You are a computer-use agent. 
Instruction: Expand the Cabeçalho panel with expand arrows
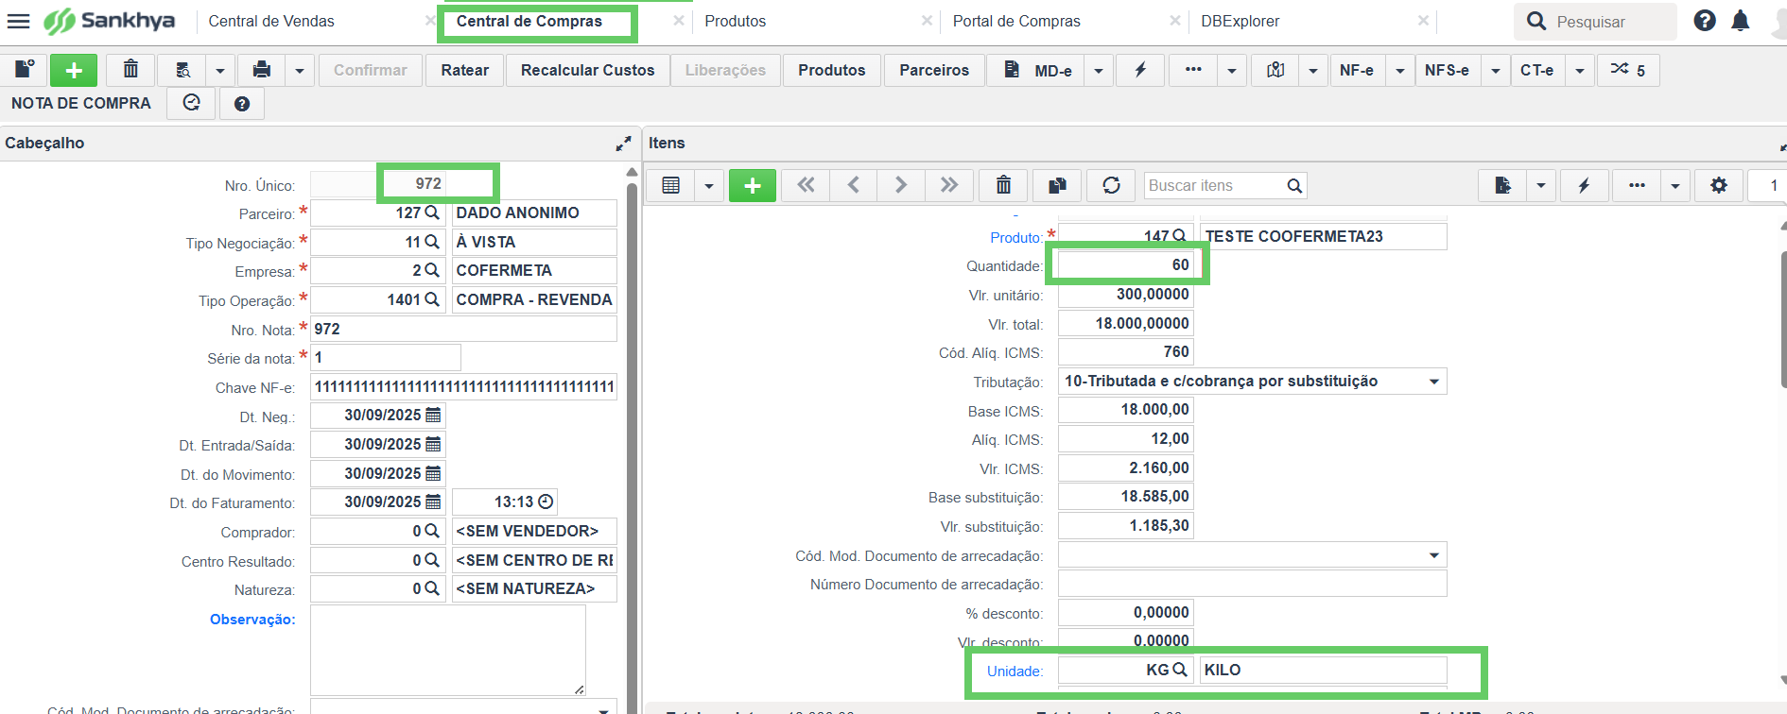click(623, 144)
